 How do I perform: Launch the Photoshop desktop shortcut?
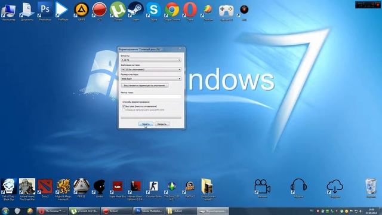(x=45, y=11)
